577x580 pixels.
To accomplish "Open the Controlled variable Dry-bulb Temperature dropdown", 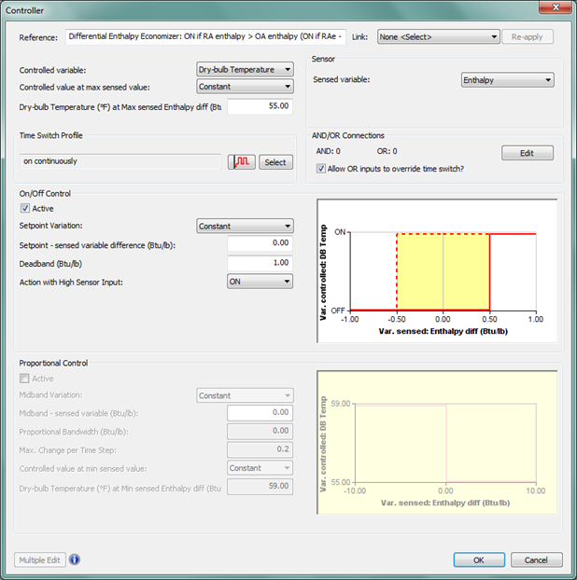I will tap(245, 70).
